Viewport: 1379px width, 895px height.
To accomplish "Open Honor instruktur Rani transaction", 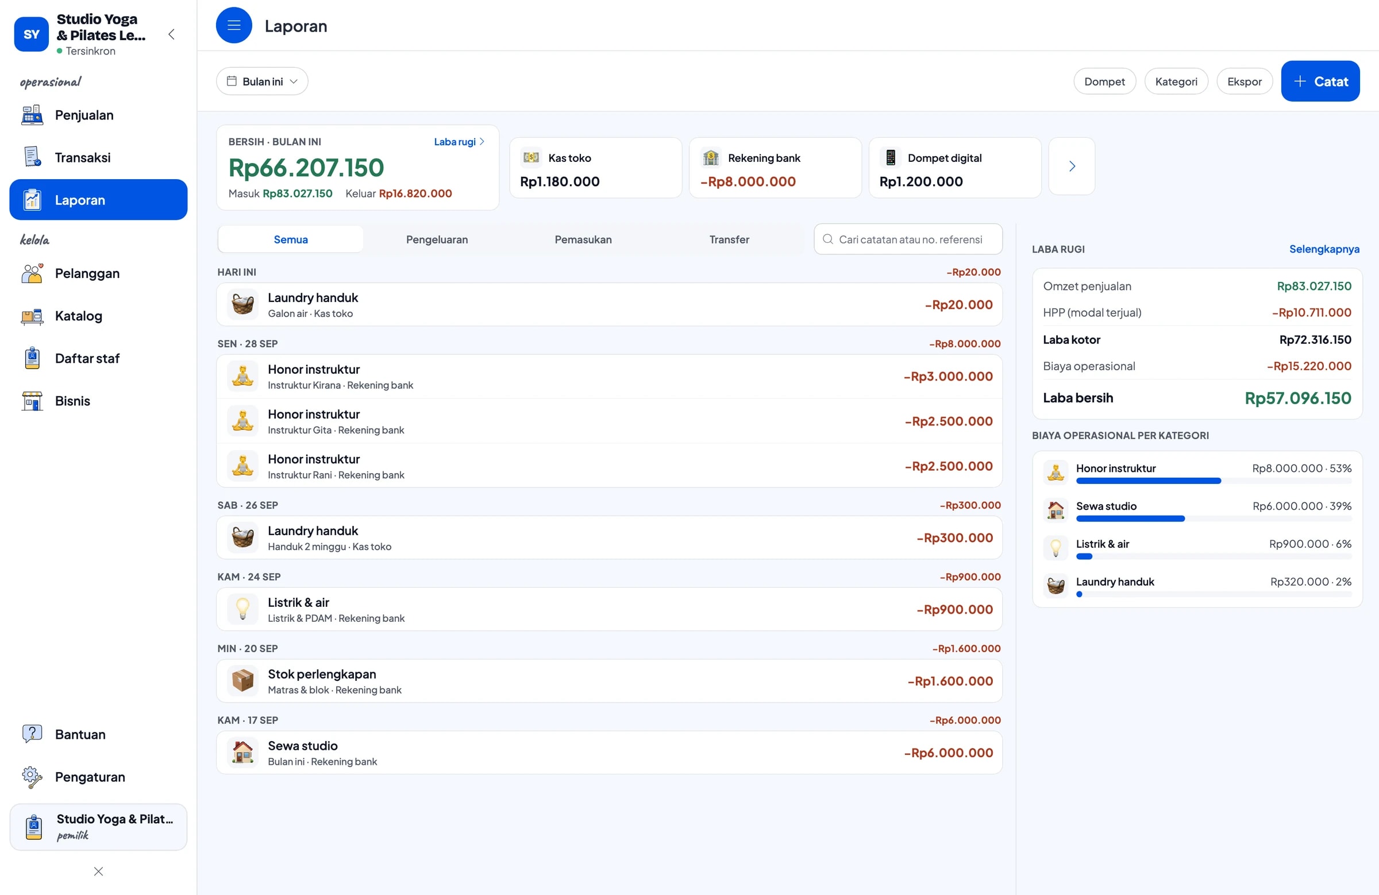I will (609, 466).
